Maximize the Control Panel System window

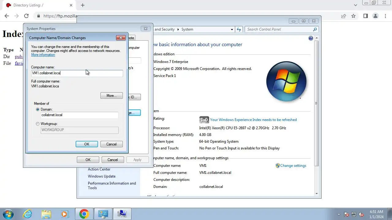(303, 21)
